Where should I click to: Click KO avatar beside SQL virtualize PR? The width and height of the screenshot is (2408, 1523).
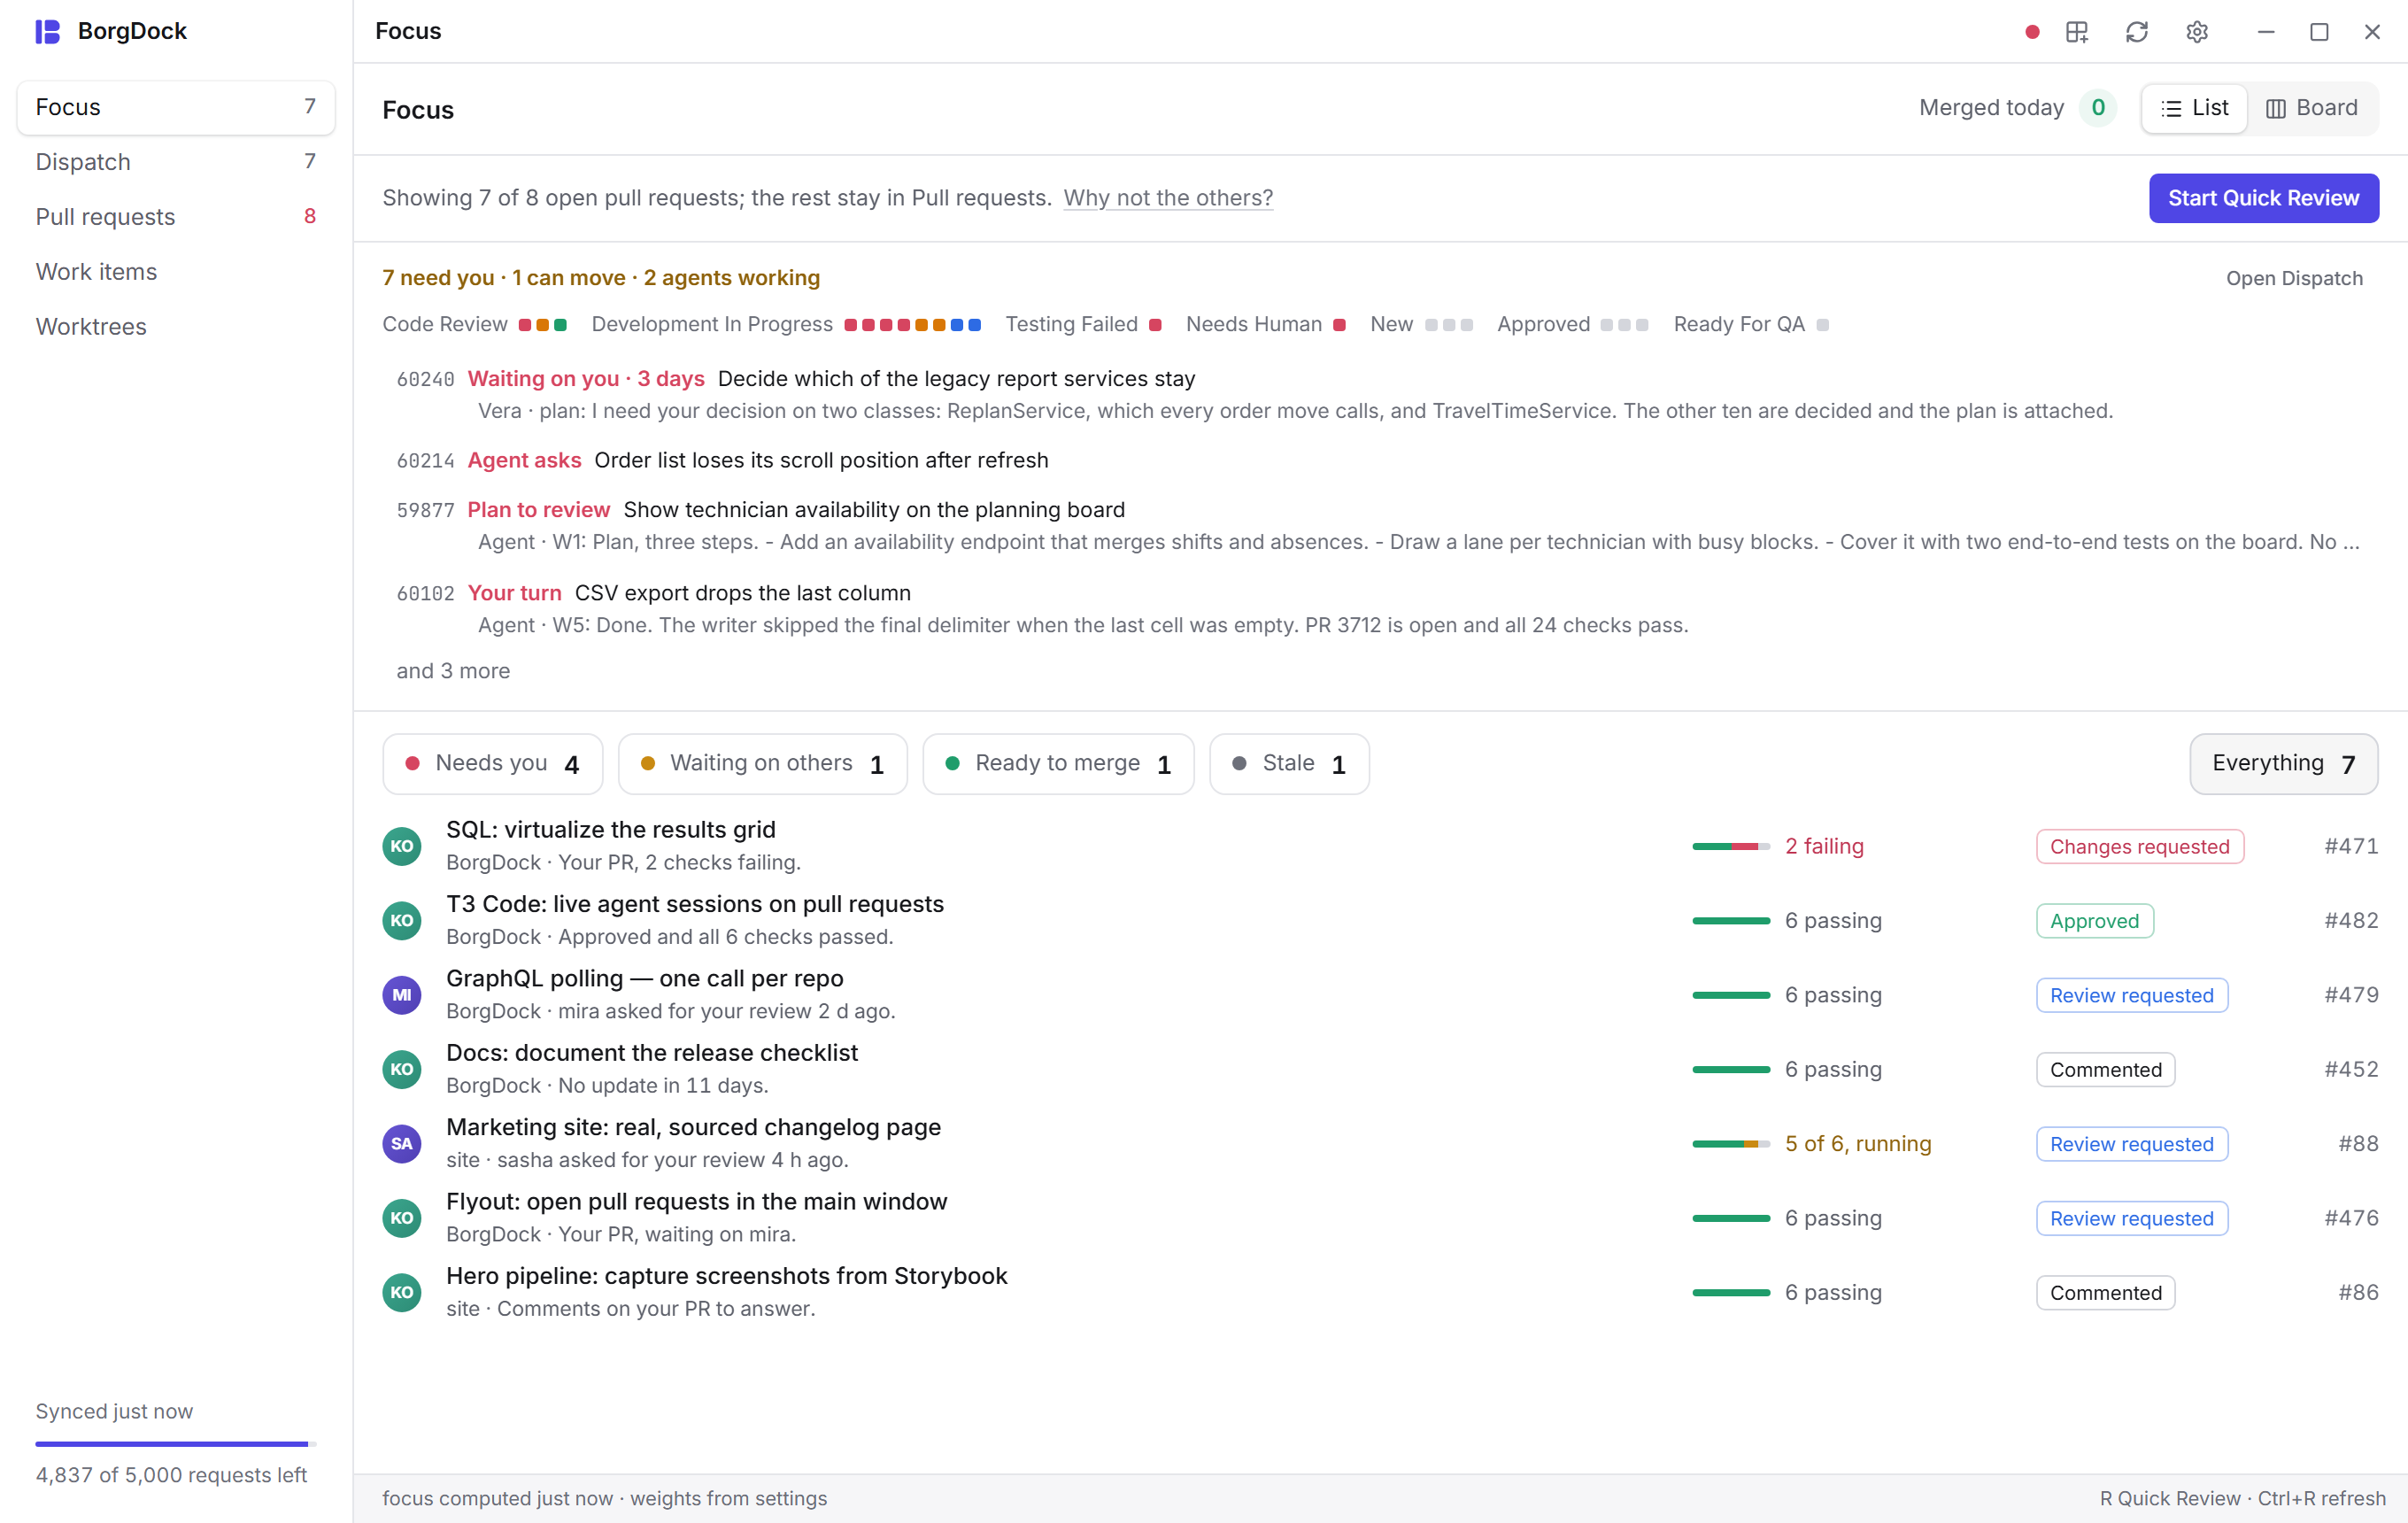[x=402, y=846]
